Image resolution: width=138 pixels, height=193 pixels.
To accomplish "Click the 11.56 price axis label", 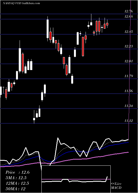I will click(129, 91).
